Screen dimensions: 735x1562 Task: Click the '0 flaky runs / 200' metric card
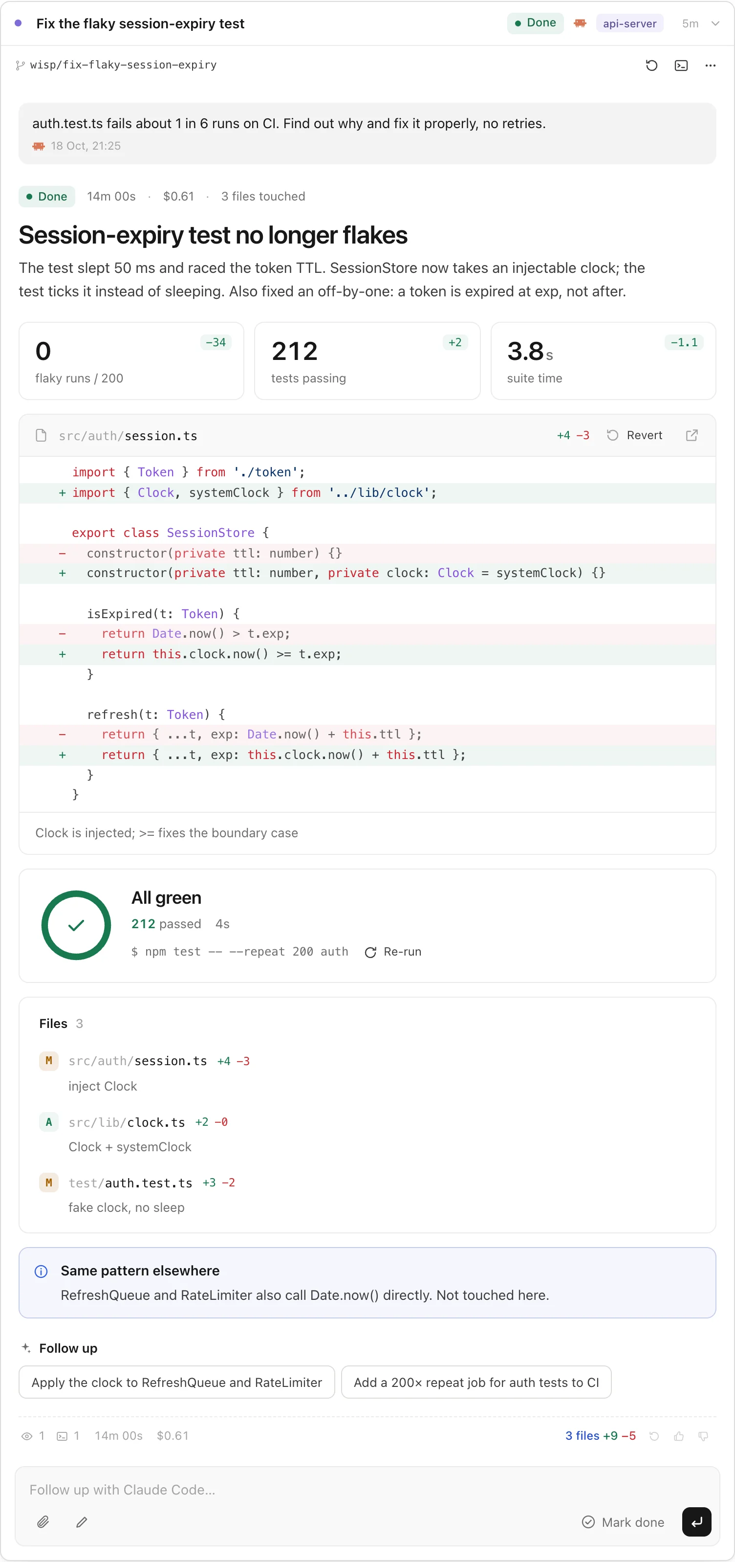[x=131, y=361]
